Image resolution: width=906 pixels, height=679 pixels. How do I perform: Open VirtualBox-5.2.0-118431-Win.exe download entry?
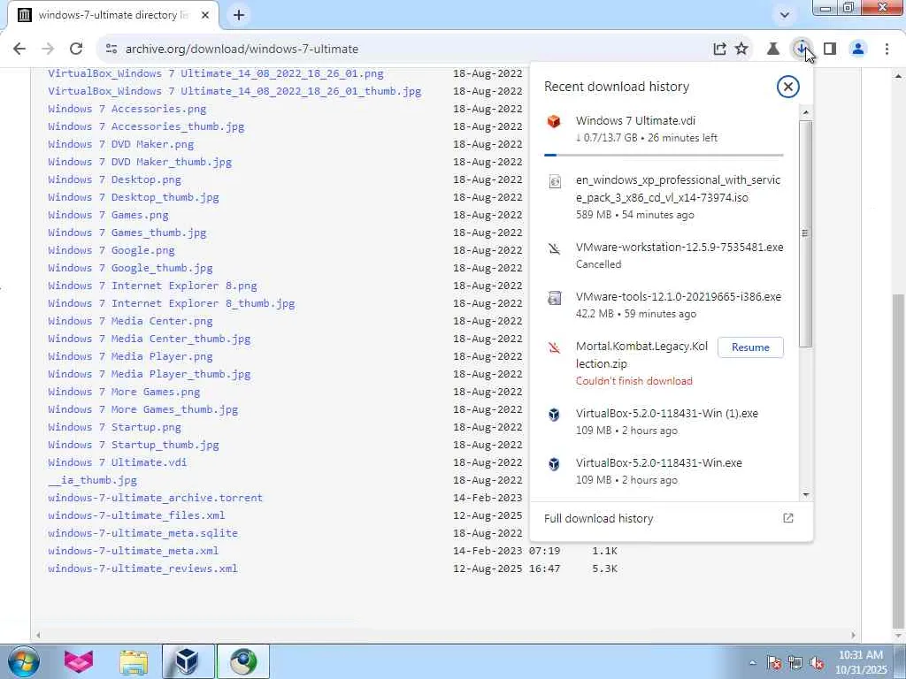click(x=664, y=471)
